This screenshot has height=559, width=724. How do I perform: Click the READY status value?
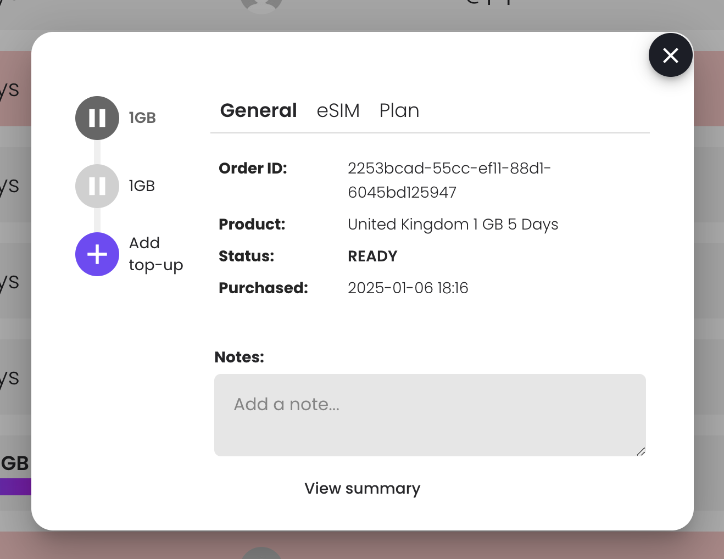372,256
